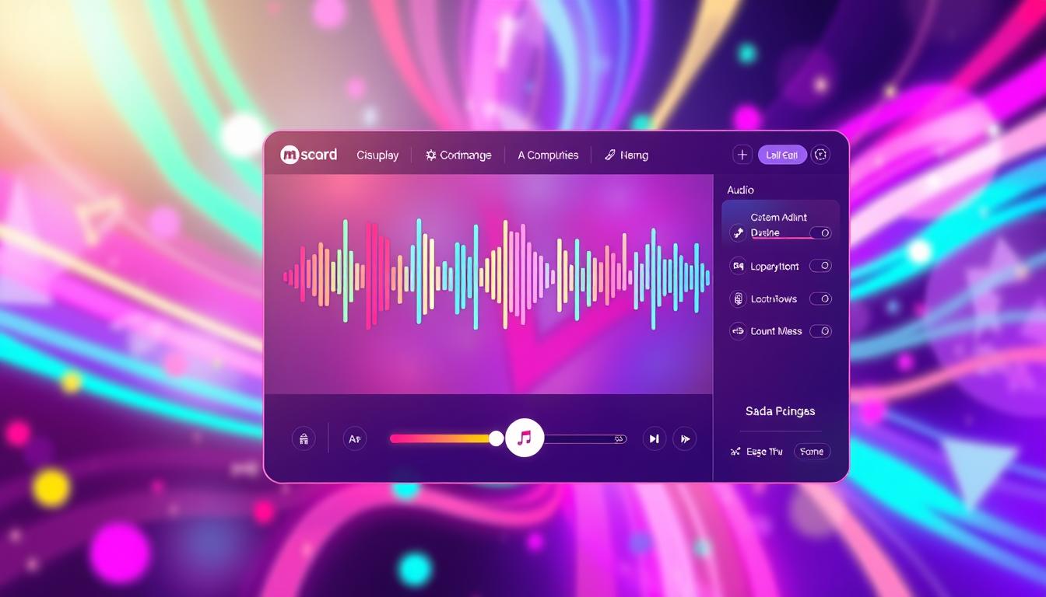Screen dimensions: 1046x597
Task: Click the music note play button
Action: pos(525,437)
